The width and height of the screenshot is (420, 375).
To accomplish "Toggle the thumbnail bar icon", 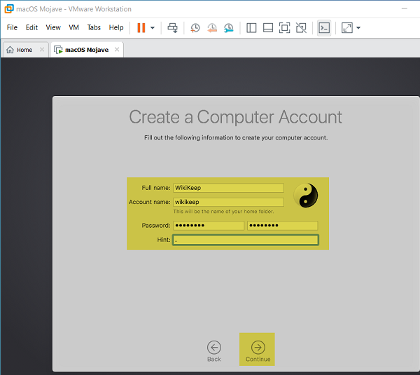I will tap(268, 28).
